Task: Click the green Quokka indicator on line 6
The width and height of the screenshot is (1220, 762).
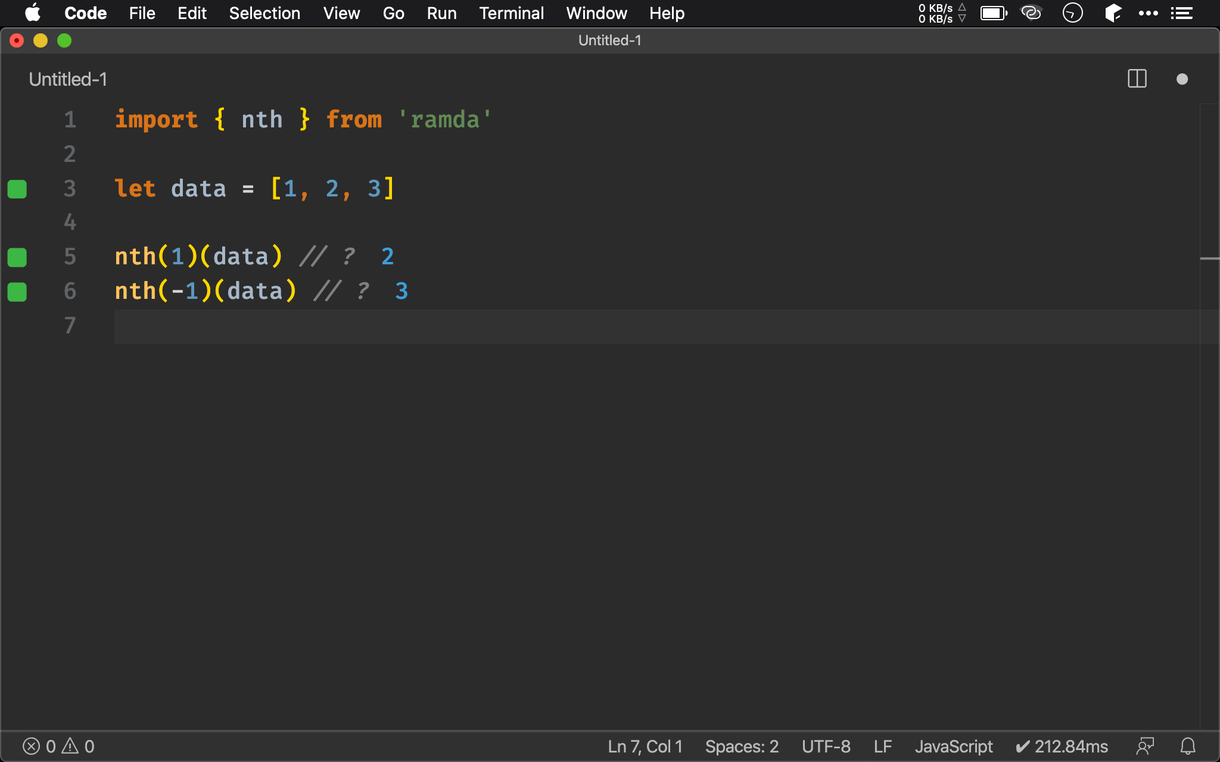Action: 17,292
